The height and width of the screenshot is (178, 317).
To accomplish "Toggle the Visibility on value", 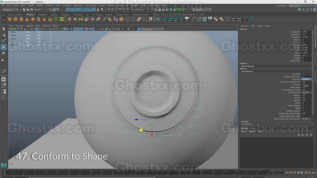I will 306,55.
